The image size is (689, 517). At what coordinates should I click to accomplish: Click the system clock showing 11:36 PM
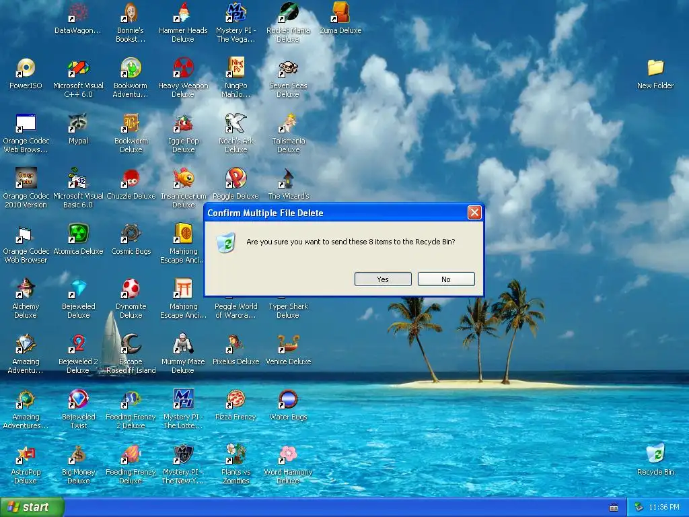tap(664, 508)
